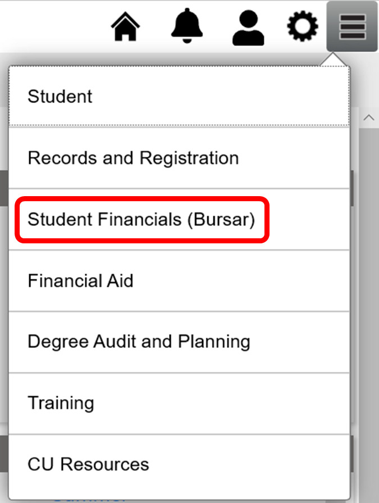
Task: Click the person silhouette icon
Action: [248, 28]
